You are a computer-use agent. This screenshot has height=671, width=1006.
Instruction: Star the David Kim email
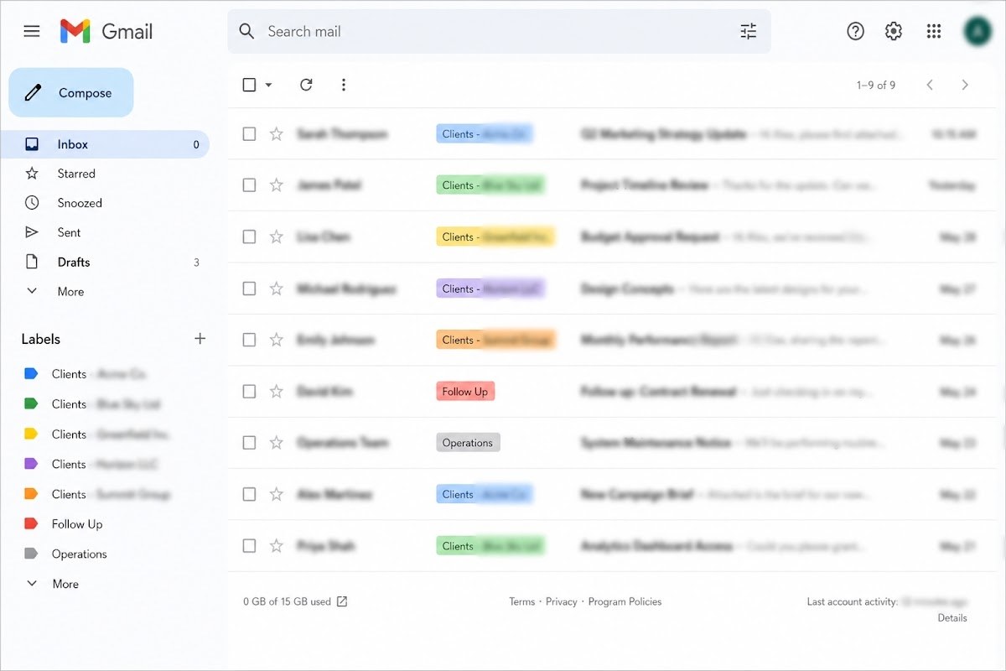(x=276, y=391)
